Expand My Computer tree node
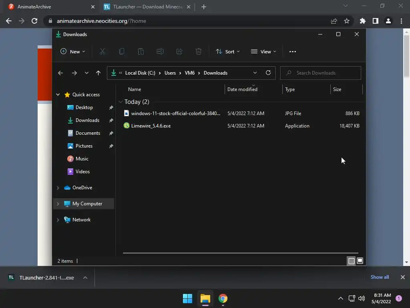This screenshot has height=308, width=410. click(58, 204)
